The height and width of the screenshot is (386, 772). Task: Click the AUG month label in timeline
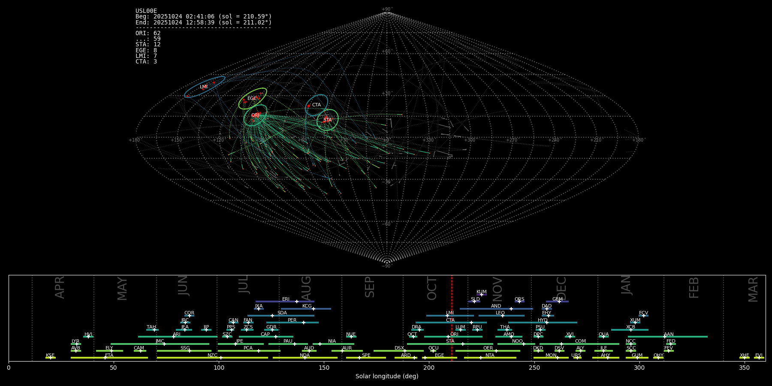tap(306, 288)
